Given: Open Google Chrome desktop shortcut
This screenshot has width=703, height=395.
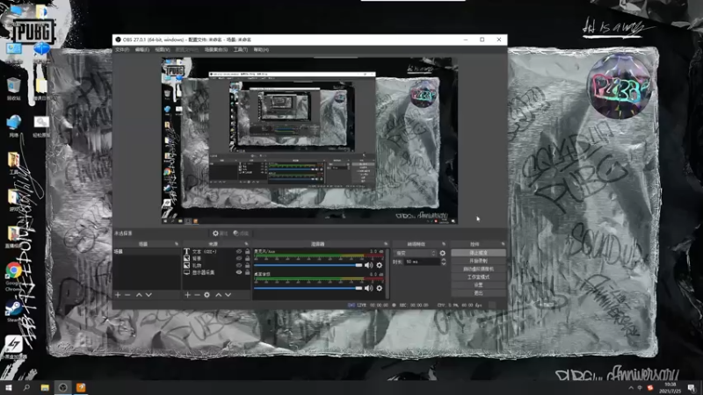Looking at the screenshot, I should [14, 275].
